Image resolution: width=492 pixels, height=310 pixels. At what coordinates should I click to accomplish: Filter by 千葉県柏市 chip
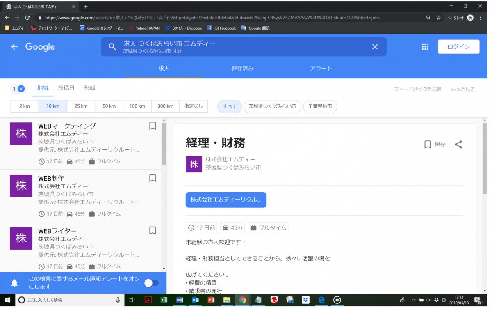[x=320, y=106]
